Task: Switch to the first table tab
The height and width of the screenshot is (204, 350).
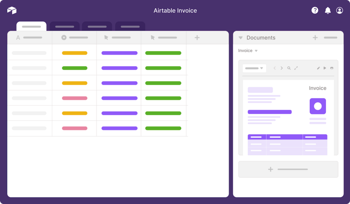Action: [31, 26]
